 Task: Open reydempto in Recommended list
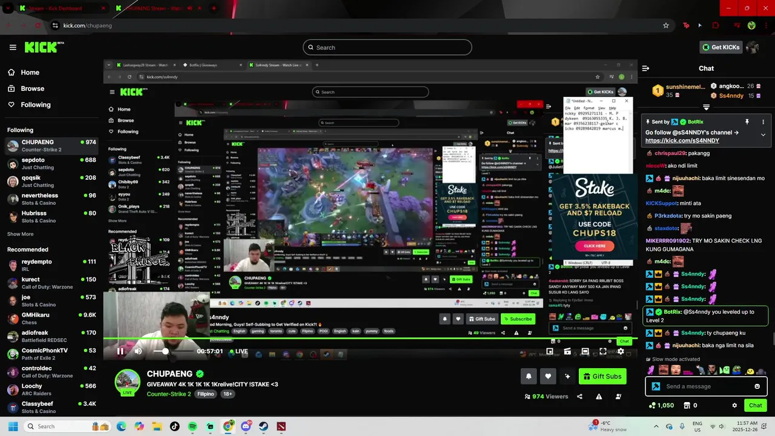(51, 265)
